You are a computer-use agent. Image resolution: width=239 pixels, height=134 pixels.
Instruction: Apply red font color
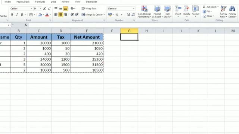click(x=47, y=15)
